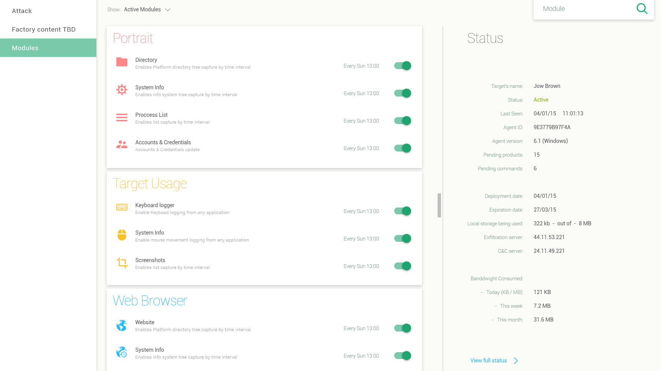Open the Modules section in the sidebar
The image size is (661, 371).
[x=25, y=48]
